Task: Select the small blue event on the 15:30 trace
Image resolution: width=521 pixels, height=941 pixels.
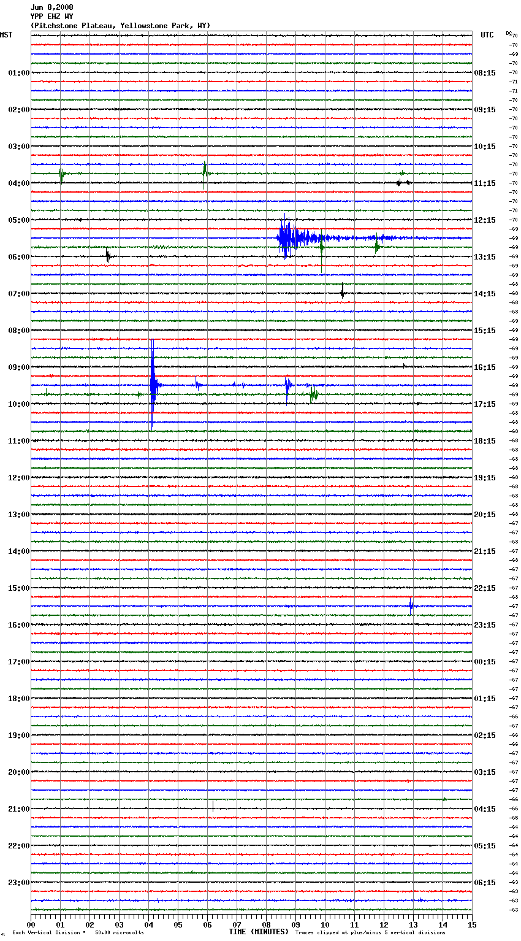Action: pos(411,607)
